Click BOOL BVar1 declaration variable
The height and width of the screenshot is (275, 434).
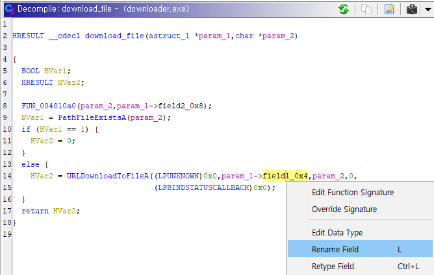click(55, 71)
